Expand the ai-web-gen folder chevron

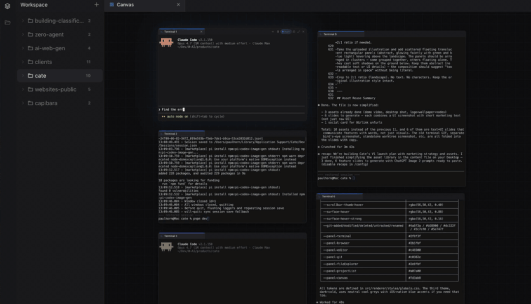click(23, 48)
